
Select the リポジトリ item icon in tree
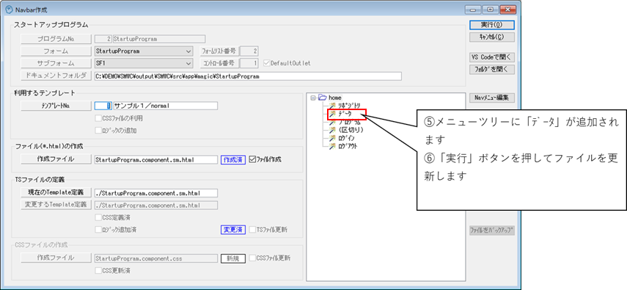tap(332, 105)
